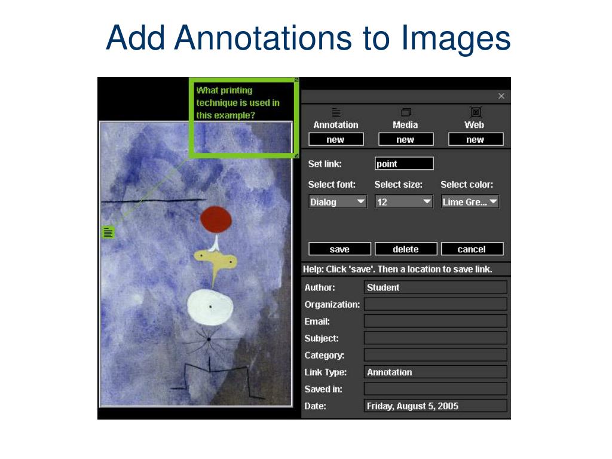Click the 'Select size:' label

(x=398, y=184)
